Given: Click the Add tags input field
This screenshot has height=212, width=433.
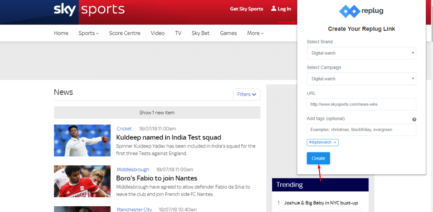Looking at the screenshot, I should [361, 130].
